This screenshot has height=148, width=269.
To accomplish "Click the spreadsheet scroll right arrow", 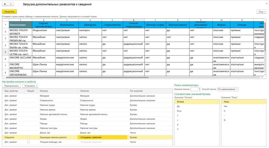I will tap(262, 77).
